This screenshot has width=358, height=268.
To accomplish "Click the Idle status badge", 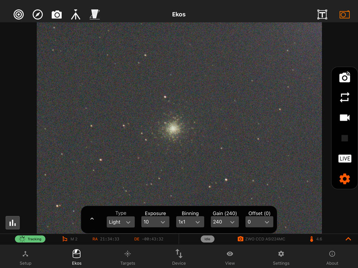I will 207,239.
